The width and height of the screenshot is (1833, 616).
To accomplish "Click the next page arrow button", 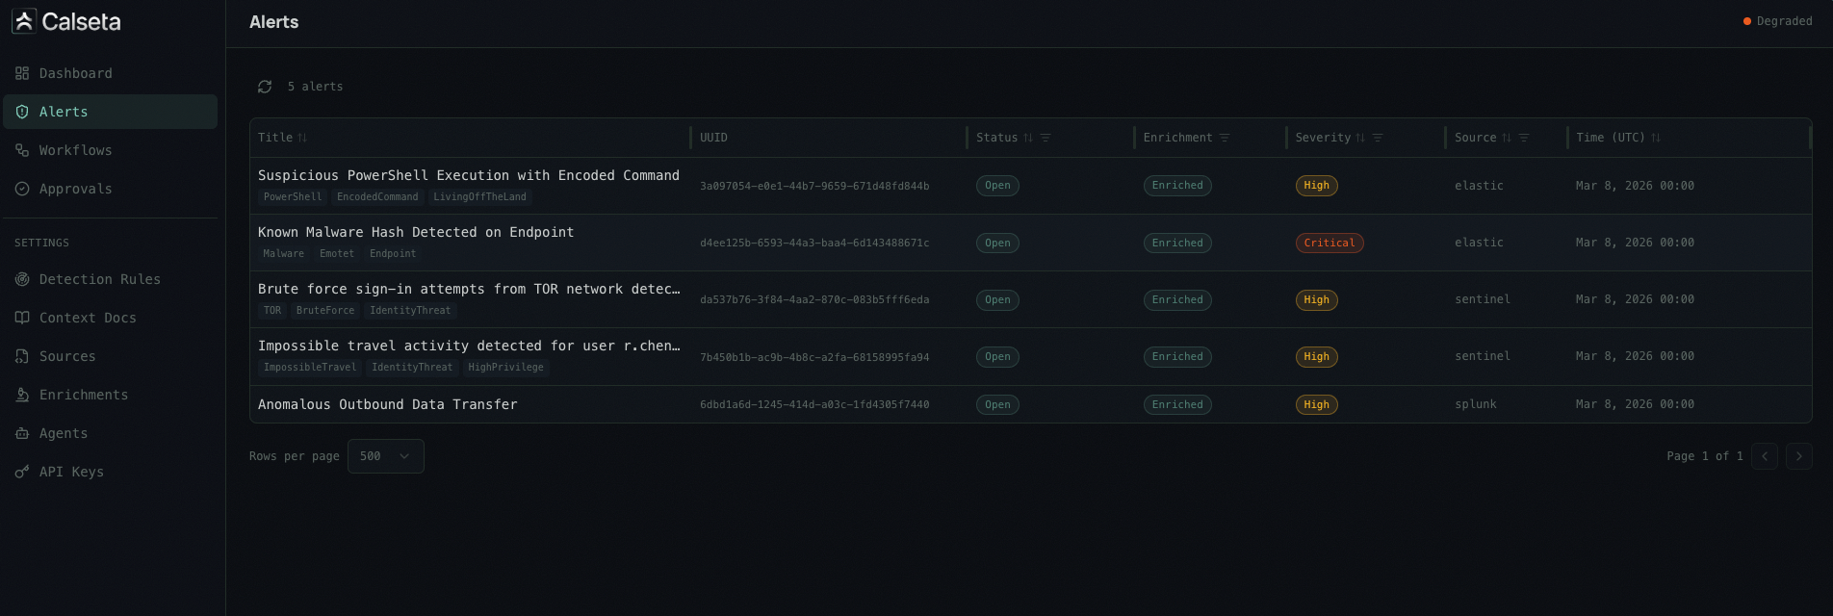I will tap(1798, 456).
